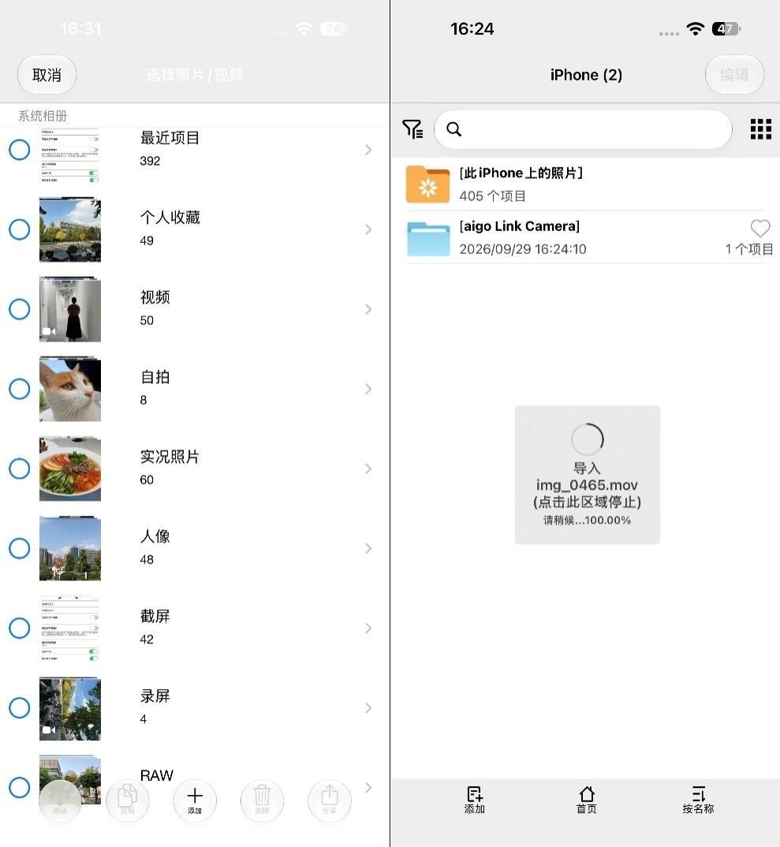Image resolution: width=780 pixels, height=847 pixels.
Task: Tap the import progress spinner
Action: pos(587,439)
